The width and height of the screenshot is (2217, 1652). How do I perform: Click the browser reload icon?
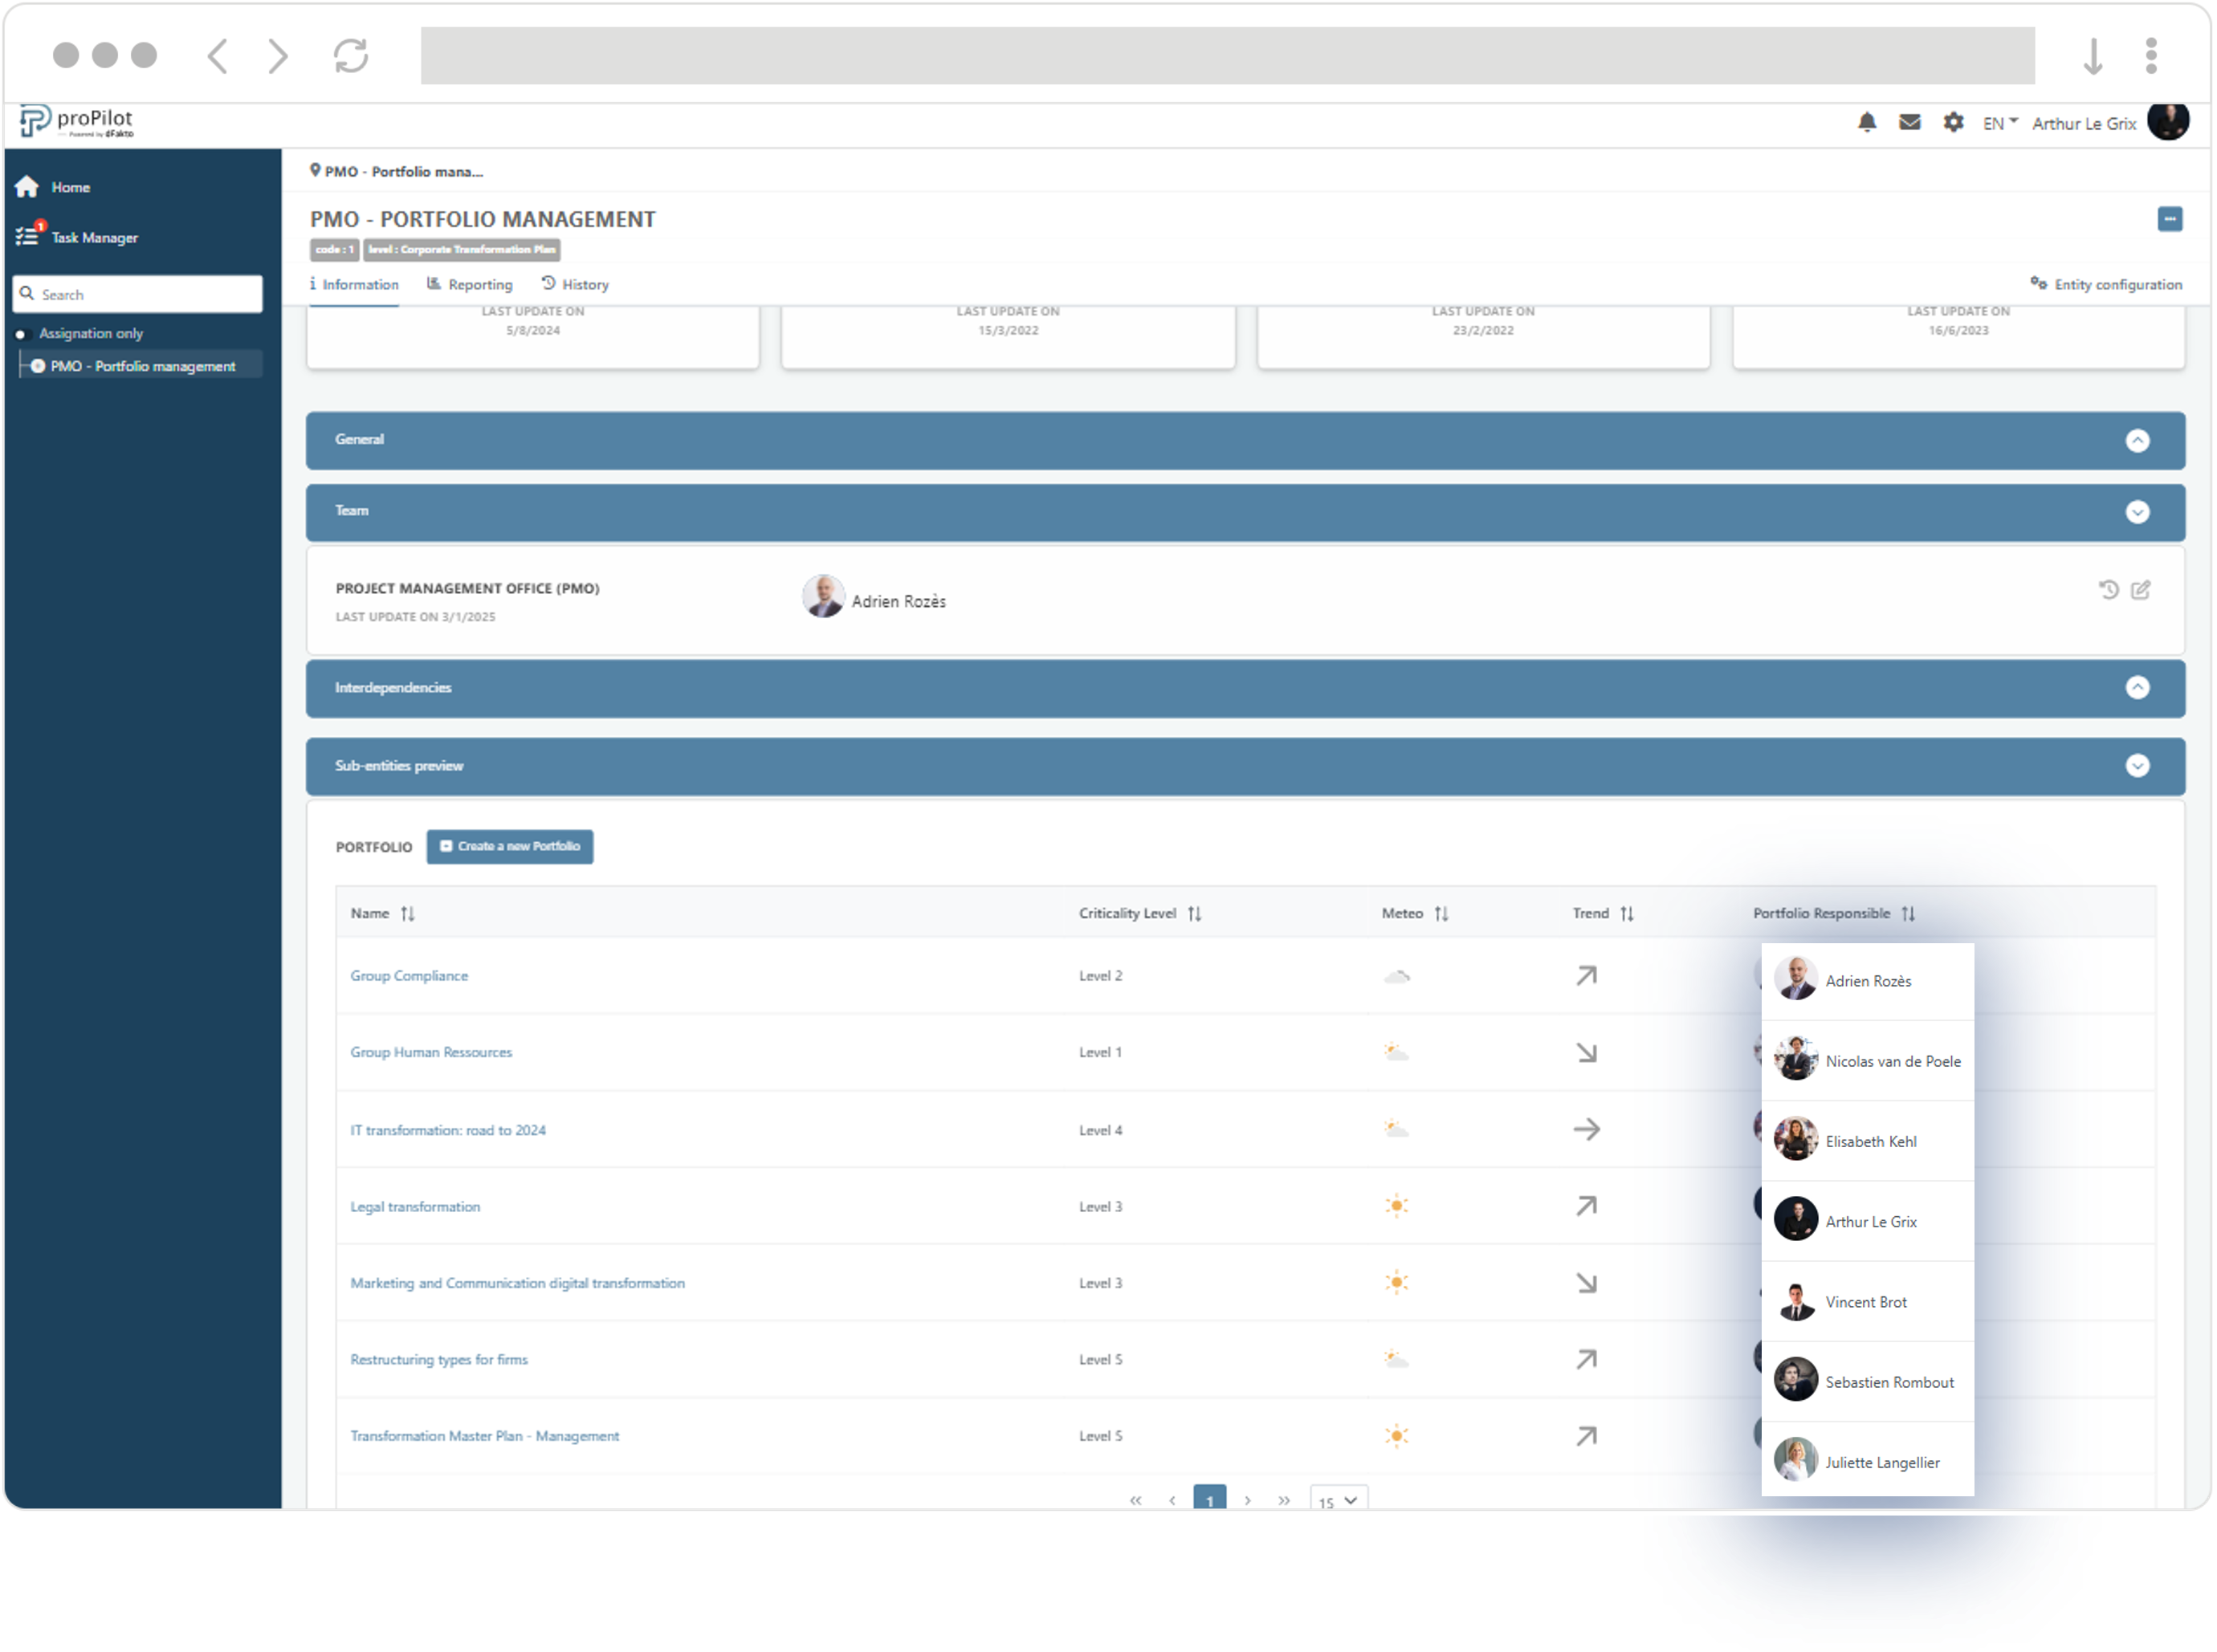351,55
